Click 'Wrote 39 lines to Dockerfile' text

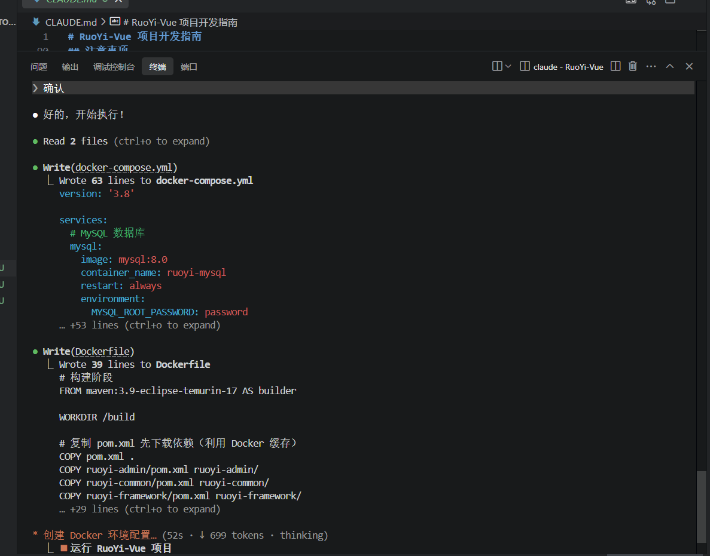[135, 365]
